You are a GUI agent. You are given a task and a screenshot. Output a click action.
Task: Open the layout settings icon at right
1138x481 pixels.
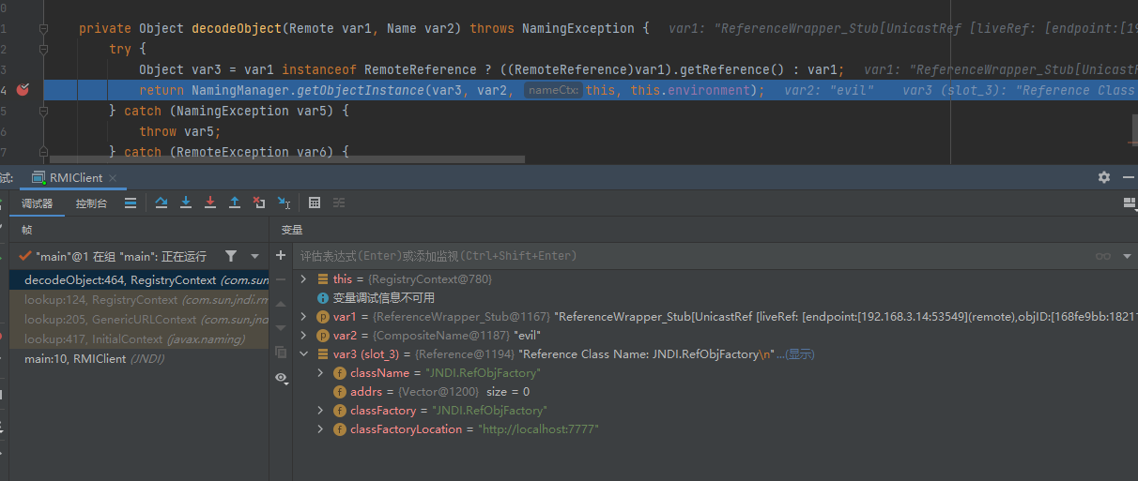(1130, 203)
